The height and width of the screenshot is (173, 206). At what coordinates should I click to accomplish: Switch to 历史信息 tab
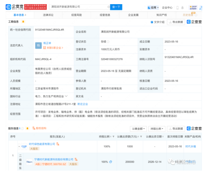pos(188,15)
